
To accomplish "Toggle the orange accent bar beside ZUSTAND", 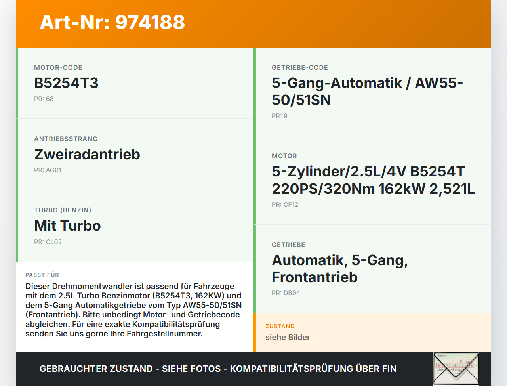I will point(255,332).
